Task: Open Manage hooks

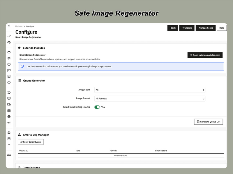Action: tap(206, 28)
